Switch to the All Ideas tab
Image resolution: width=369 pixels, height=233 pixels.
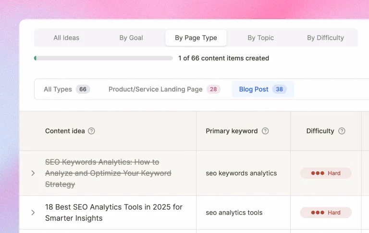click(66, 38)
